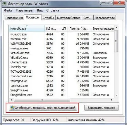Click the vertical scrollbar thumb
The image size is (127, 125).
click(x=116, y=41)
